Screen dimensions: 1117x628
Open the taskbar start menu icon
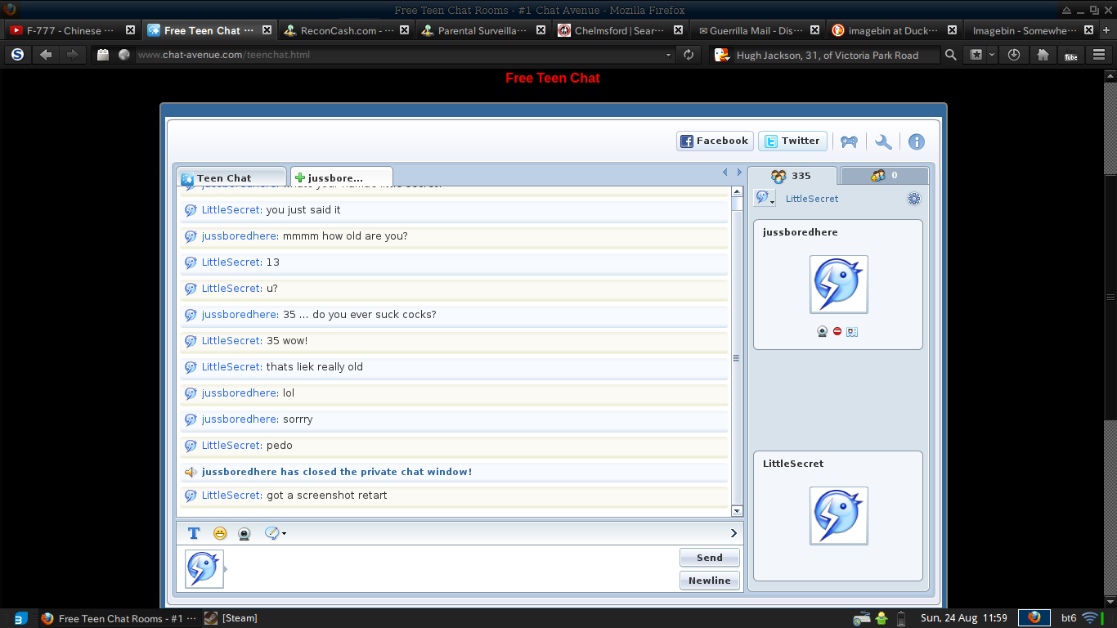pos(21,618)
